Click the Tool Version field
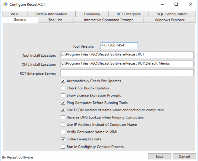The width and height of the screenshot is (198, 161). (x=119, y=46)
